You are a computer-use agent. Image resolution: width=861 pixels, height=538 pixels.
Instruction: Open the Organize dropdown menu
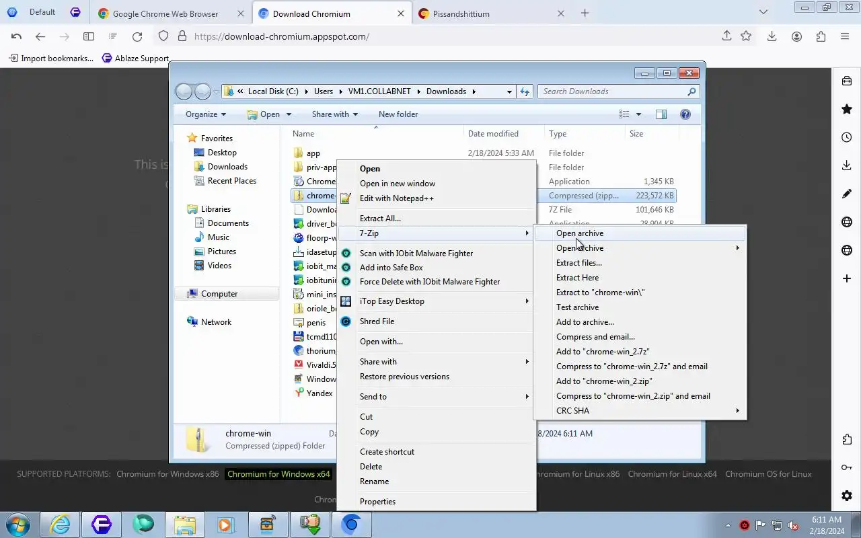206,114
